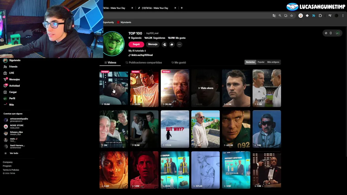The height and width of the screenshot is (195, 347).
Task: Click the Mensaje button
Action: tap(153, 44)
